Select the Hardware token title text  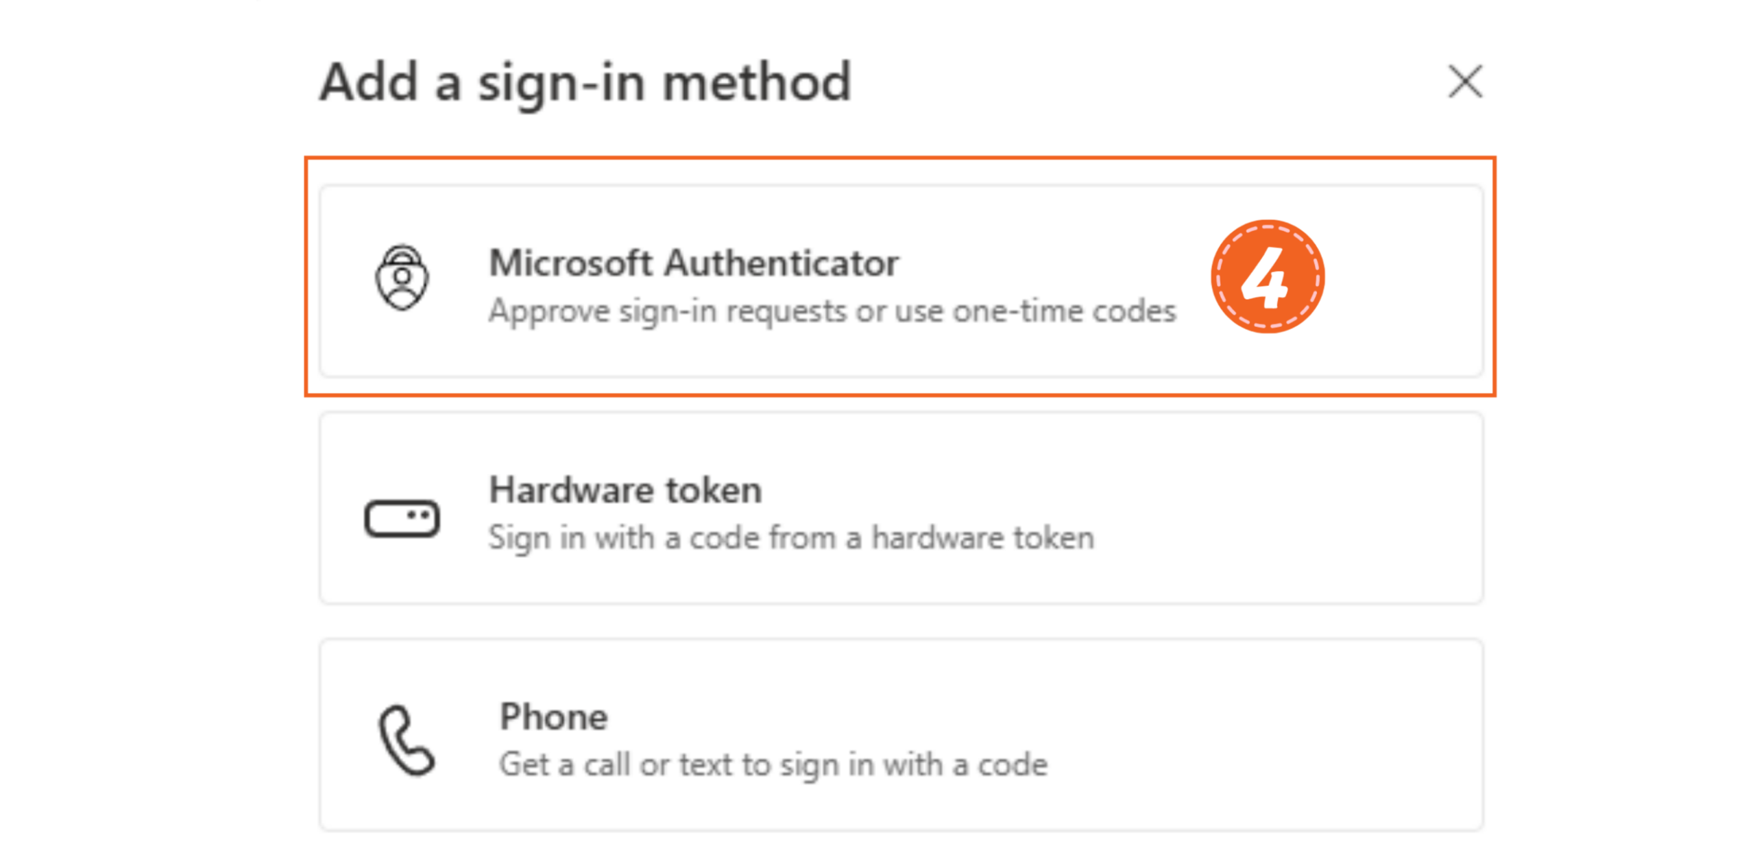click(x=624, y=490)
